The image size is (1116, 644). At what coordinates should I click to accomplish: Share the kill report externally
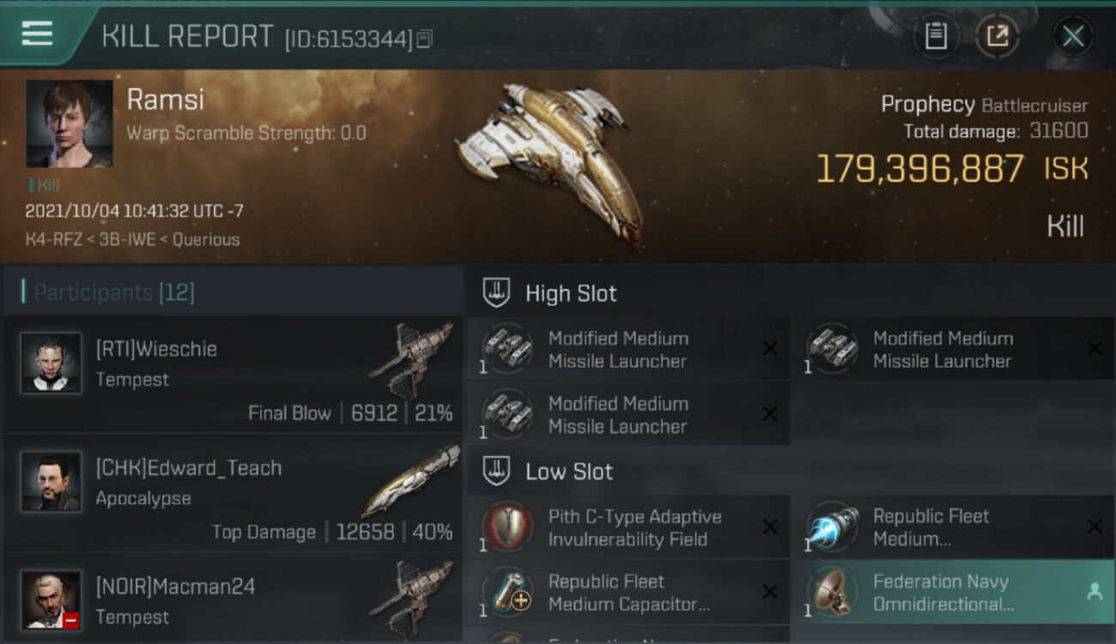pyautogui.click(x=997, y=36)
